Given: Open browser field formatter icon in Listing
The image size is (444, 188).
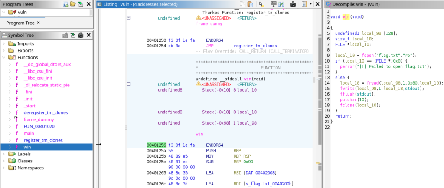Looking at the screenshot, I should pos(274,4).
